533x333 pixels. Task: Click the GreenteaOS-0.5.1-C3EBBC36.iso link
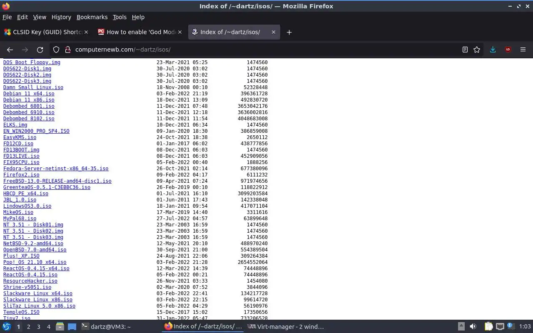47,187
